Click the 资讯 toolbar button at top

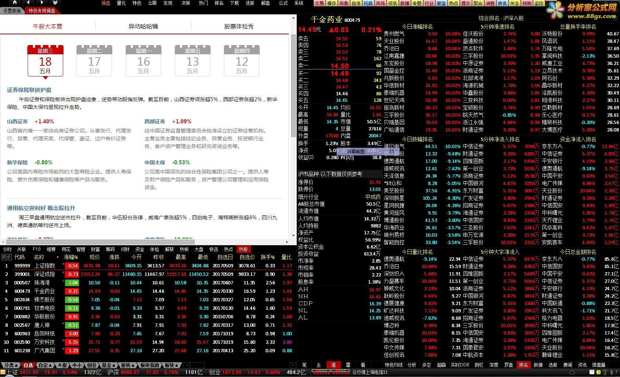[x=392, y=3]
